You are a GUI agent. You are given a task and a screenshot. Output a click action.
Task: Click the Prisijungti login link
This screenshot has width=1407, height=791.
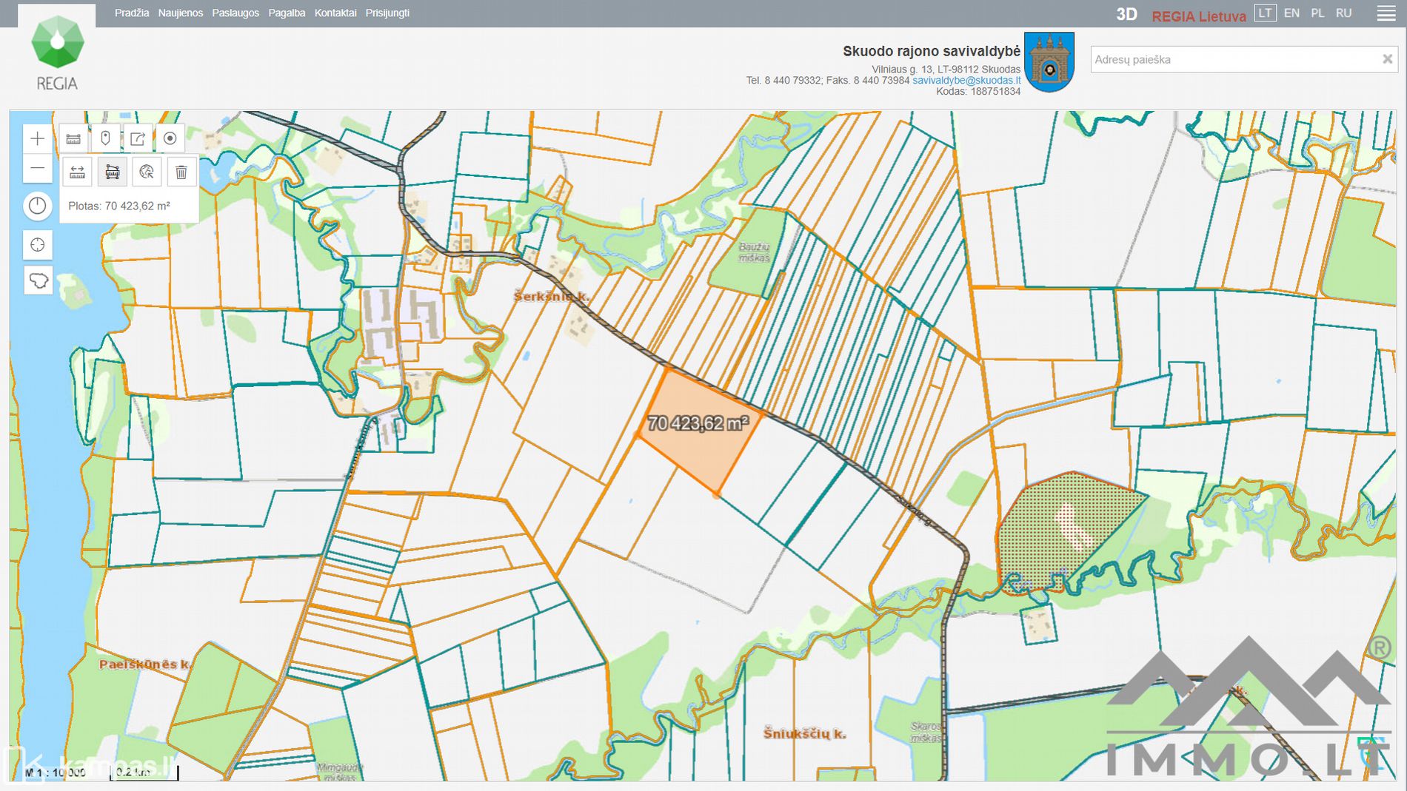(x=387, y=13)
